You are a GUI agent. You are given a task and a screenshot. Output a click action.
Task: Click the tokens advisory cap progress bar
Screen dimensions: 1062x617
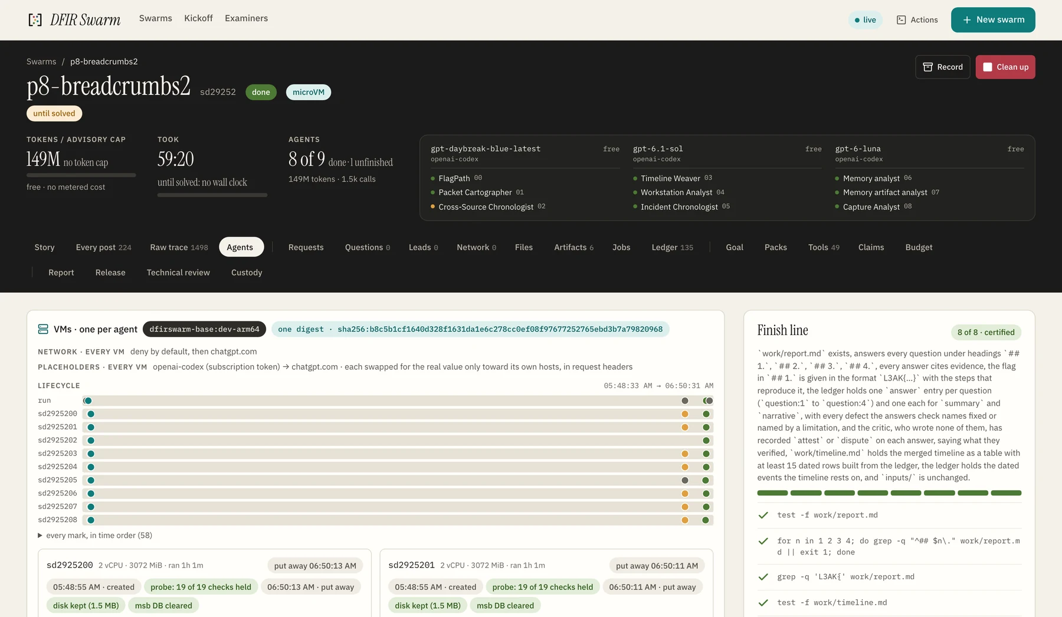point(81,175)
